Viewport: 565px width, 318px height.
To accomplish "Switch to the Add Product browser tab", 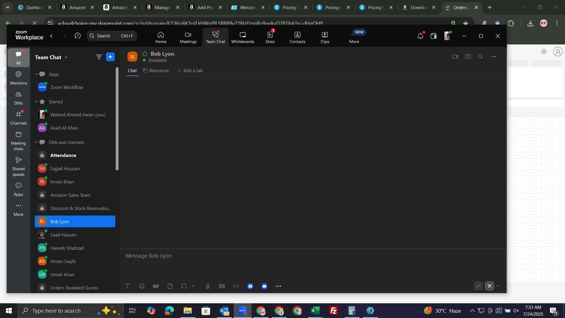I will tap(205, 8).
